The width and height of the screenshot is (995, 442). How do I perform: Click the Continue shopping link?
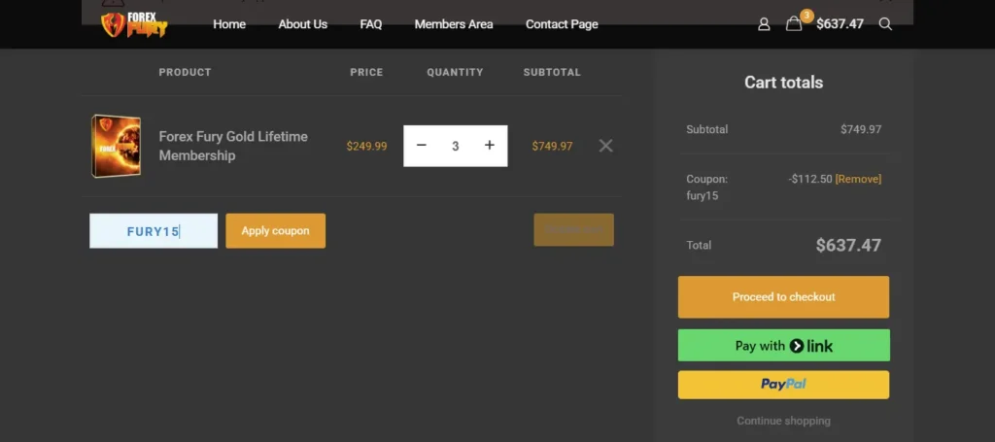click(x=783, y=421)
